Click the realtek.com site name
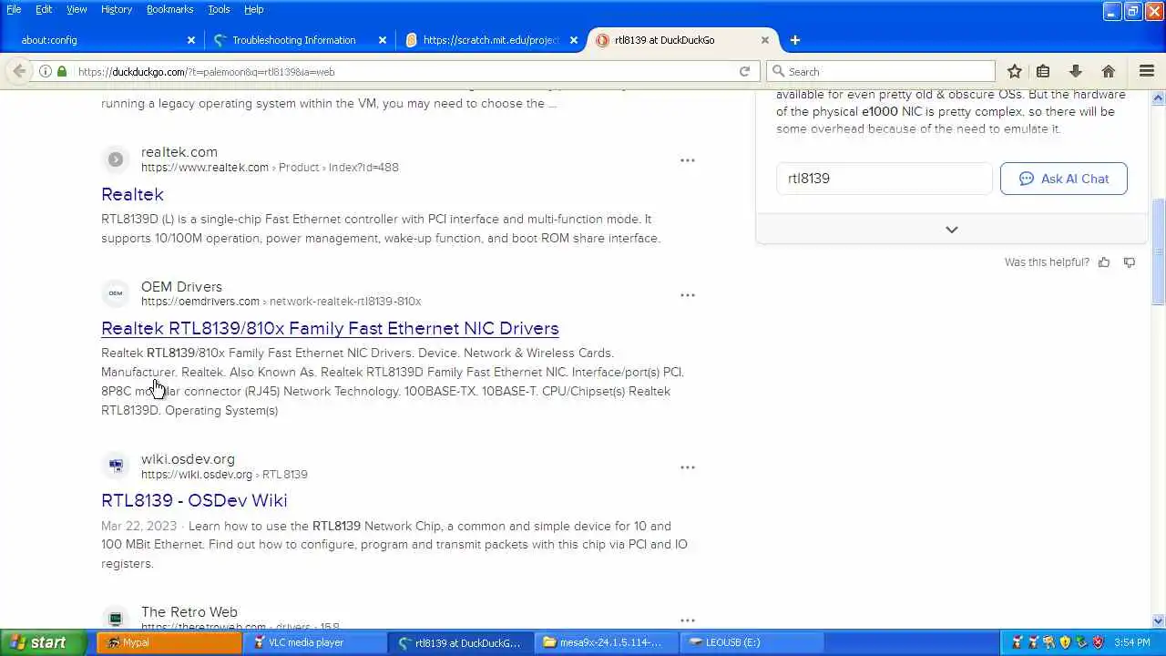This screenshot has height=656, width=1166. click(179, 151)
